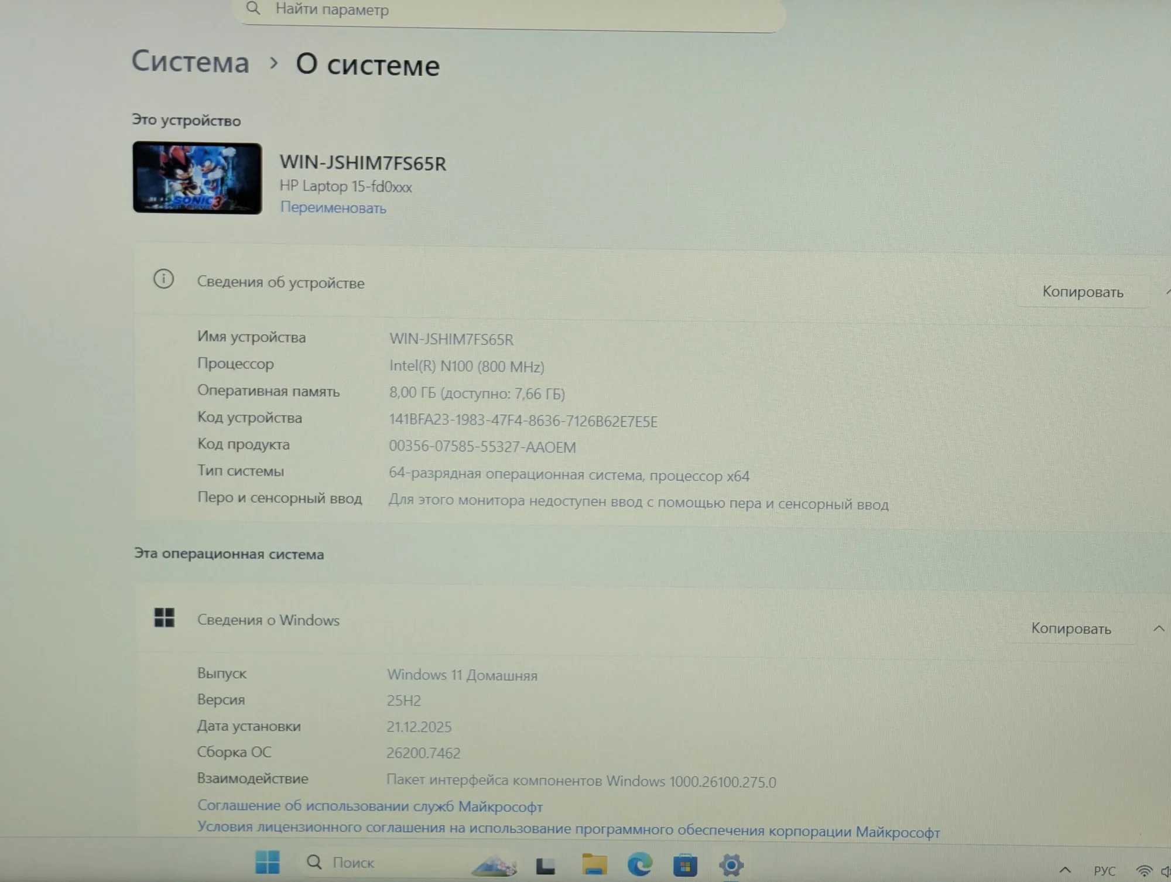Select device name value WIN-JSHIM7FS65R in details
The image size is (1171, 882).
[x=451, y=339]
